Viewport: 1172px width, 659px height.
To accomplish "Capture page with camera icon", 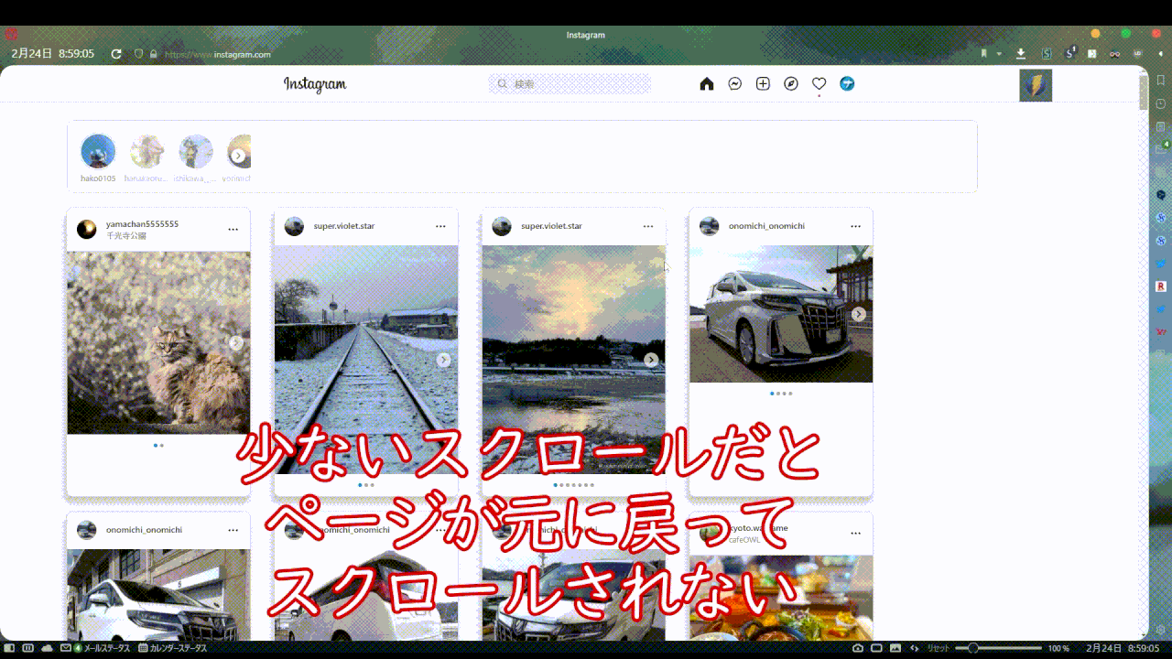I will coord(858,648).
